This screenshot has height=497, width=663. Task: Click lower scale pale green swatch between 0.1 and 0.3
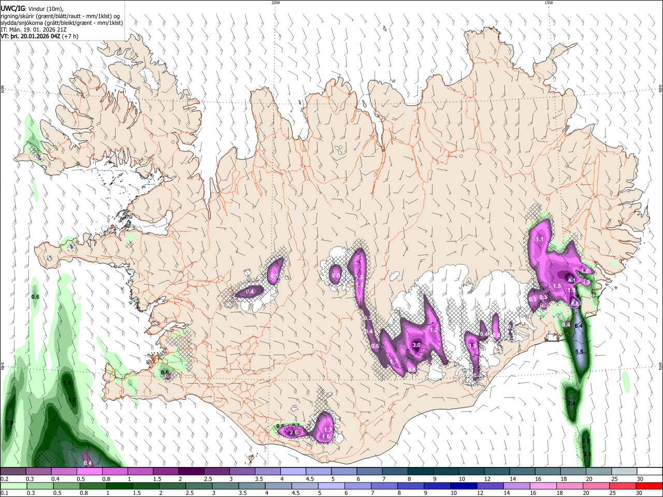click(13, 485)
